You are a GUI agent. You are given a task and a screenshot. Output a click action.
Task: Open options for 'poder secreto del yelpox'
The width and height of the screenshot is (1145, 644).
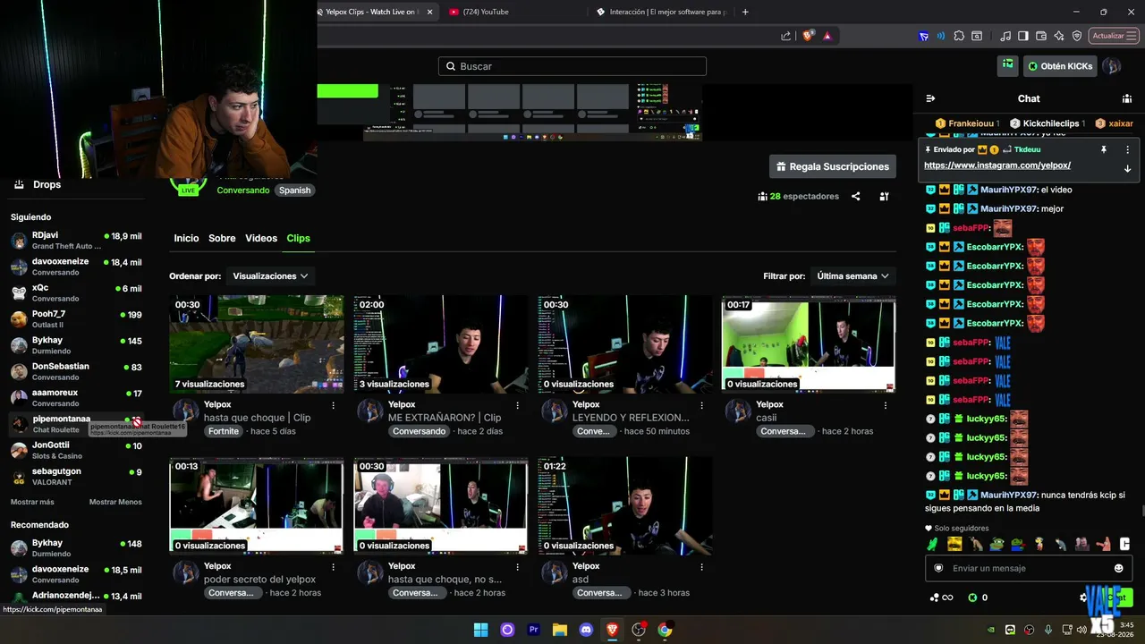pyautogui.click(x=334, y=566)
